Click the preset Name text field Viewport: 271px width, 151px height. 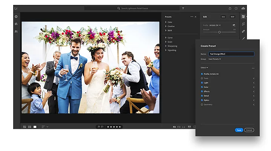tap(231, 54)
